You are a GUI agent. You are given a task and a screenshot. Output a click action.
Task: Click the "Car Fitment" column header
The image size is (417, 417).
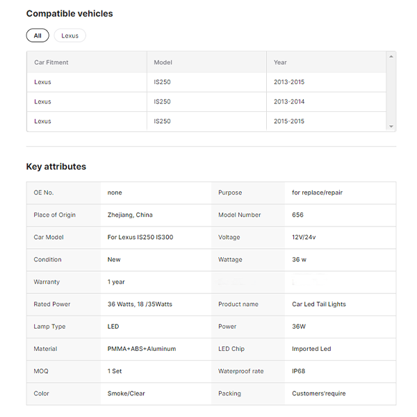51,63
